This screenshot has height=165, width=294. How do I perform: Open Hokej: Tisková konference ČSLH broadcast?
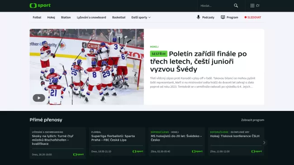(x=235, y=136)
